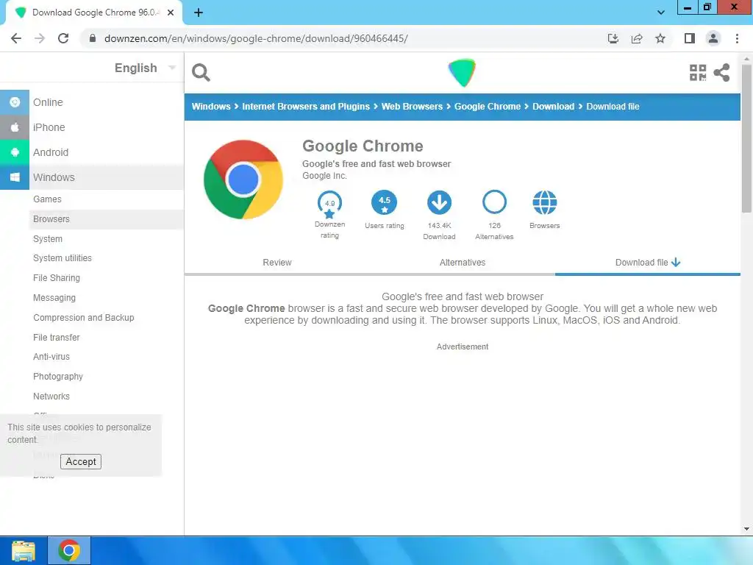
Task: Click the page vertical scrollbar thumb
Action: tap(746, 138)
